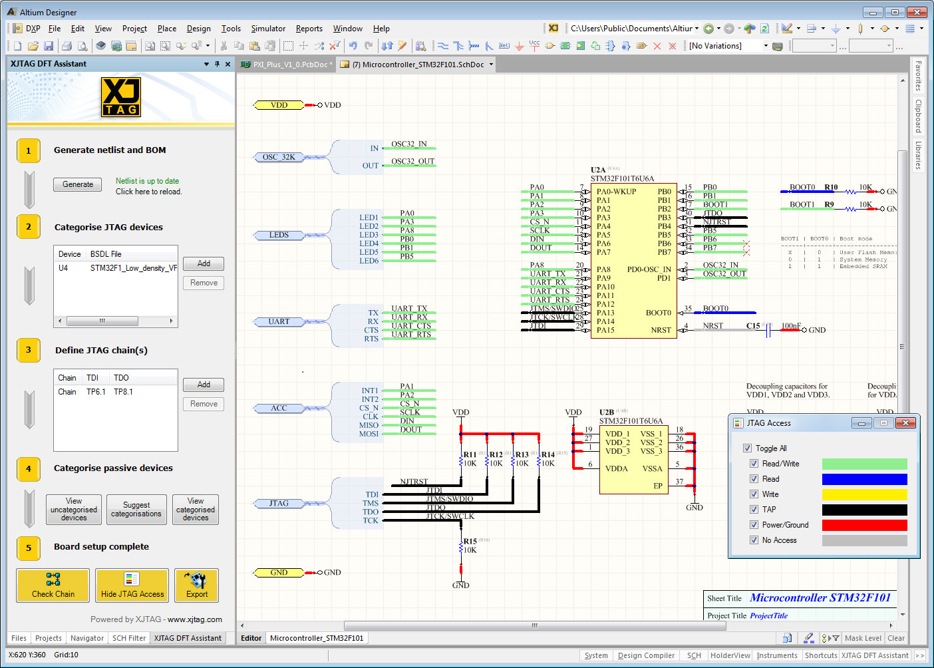This screenshot has height=668, width=934.
Task: Cut the selection with the scissors icon
Action: 224,46
